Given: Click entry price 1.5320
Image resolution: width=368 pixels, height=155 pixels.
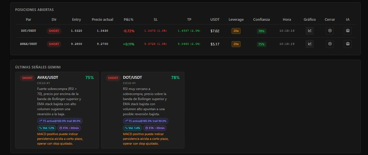Looking at the screenshot, I should 76,31.
